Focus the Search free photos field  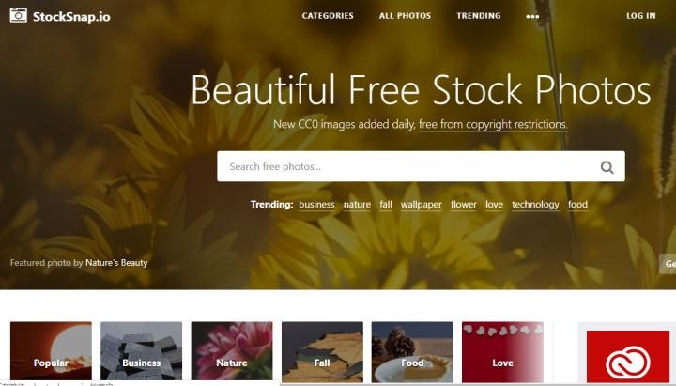(421, 166)
